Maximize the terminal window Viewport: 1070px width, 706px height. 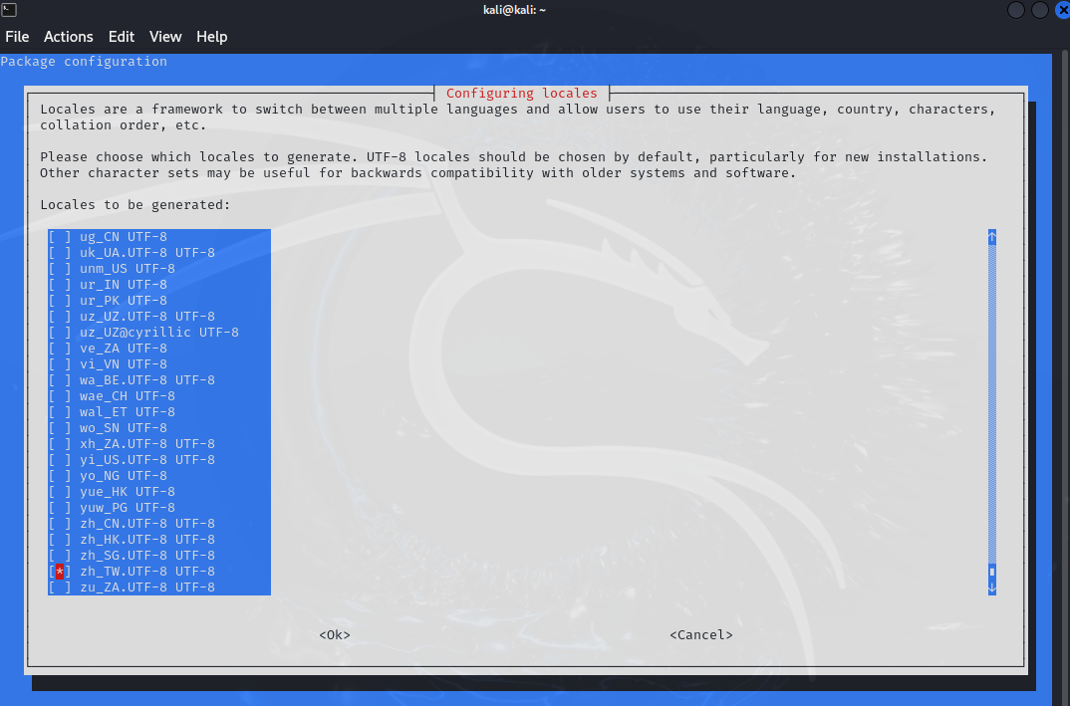tap(1039, 10)
